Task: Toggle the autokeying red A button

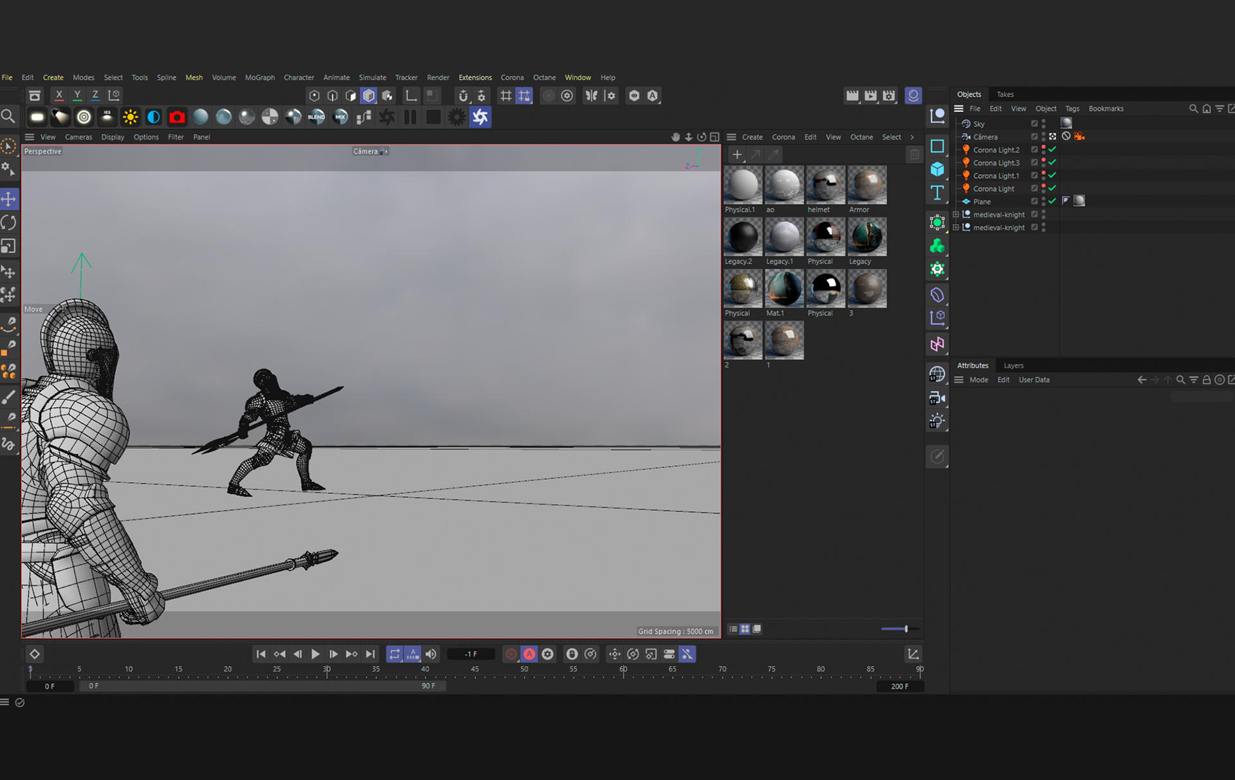Action: 529,654
